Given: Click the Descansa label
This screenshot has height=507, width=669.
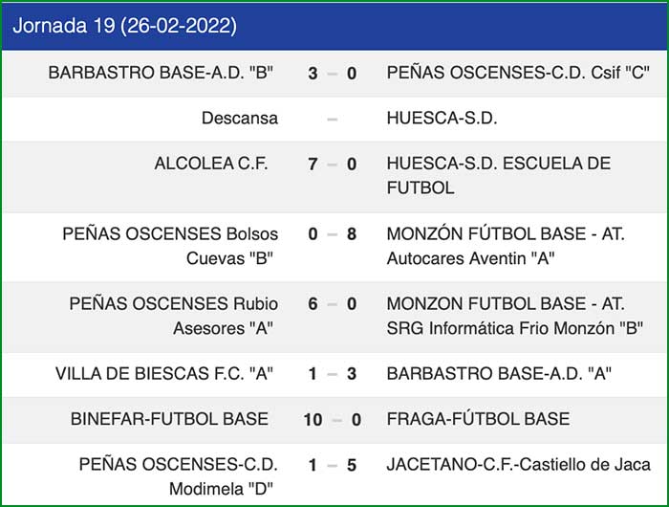Looking at the screenshot, I should 240,119.
